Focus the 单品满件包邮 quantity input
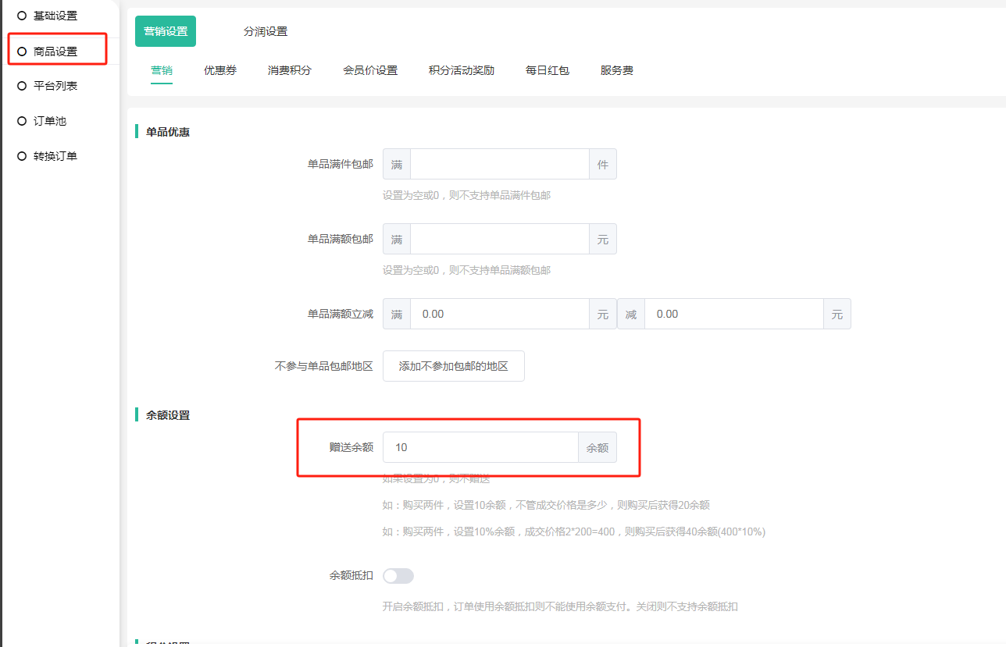1006x647 pixels. 499,165
